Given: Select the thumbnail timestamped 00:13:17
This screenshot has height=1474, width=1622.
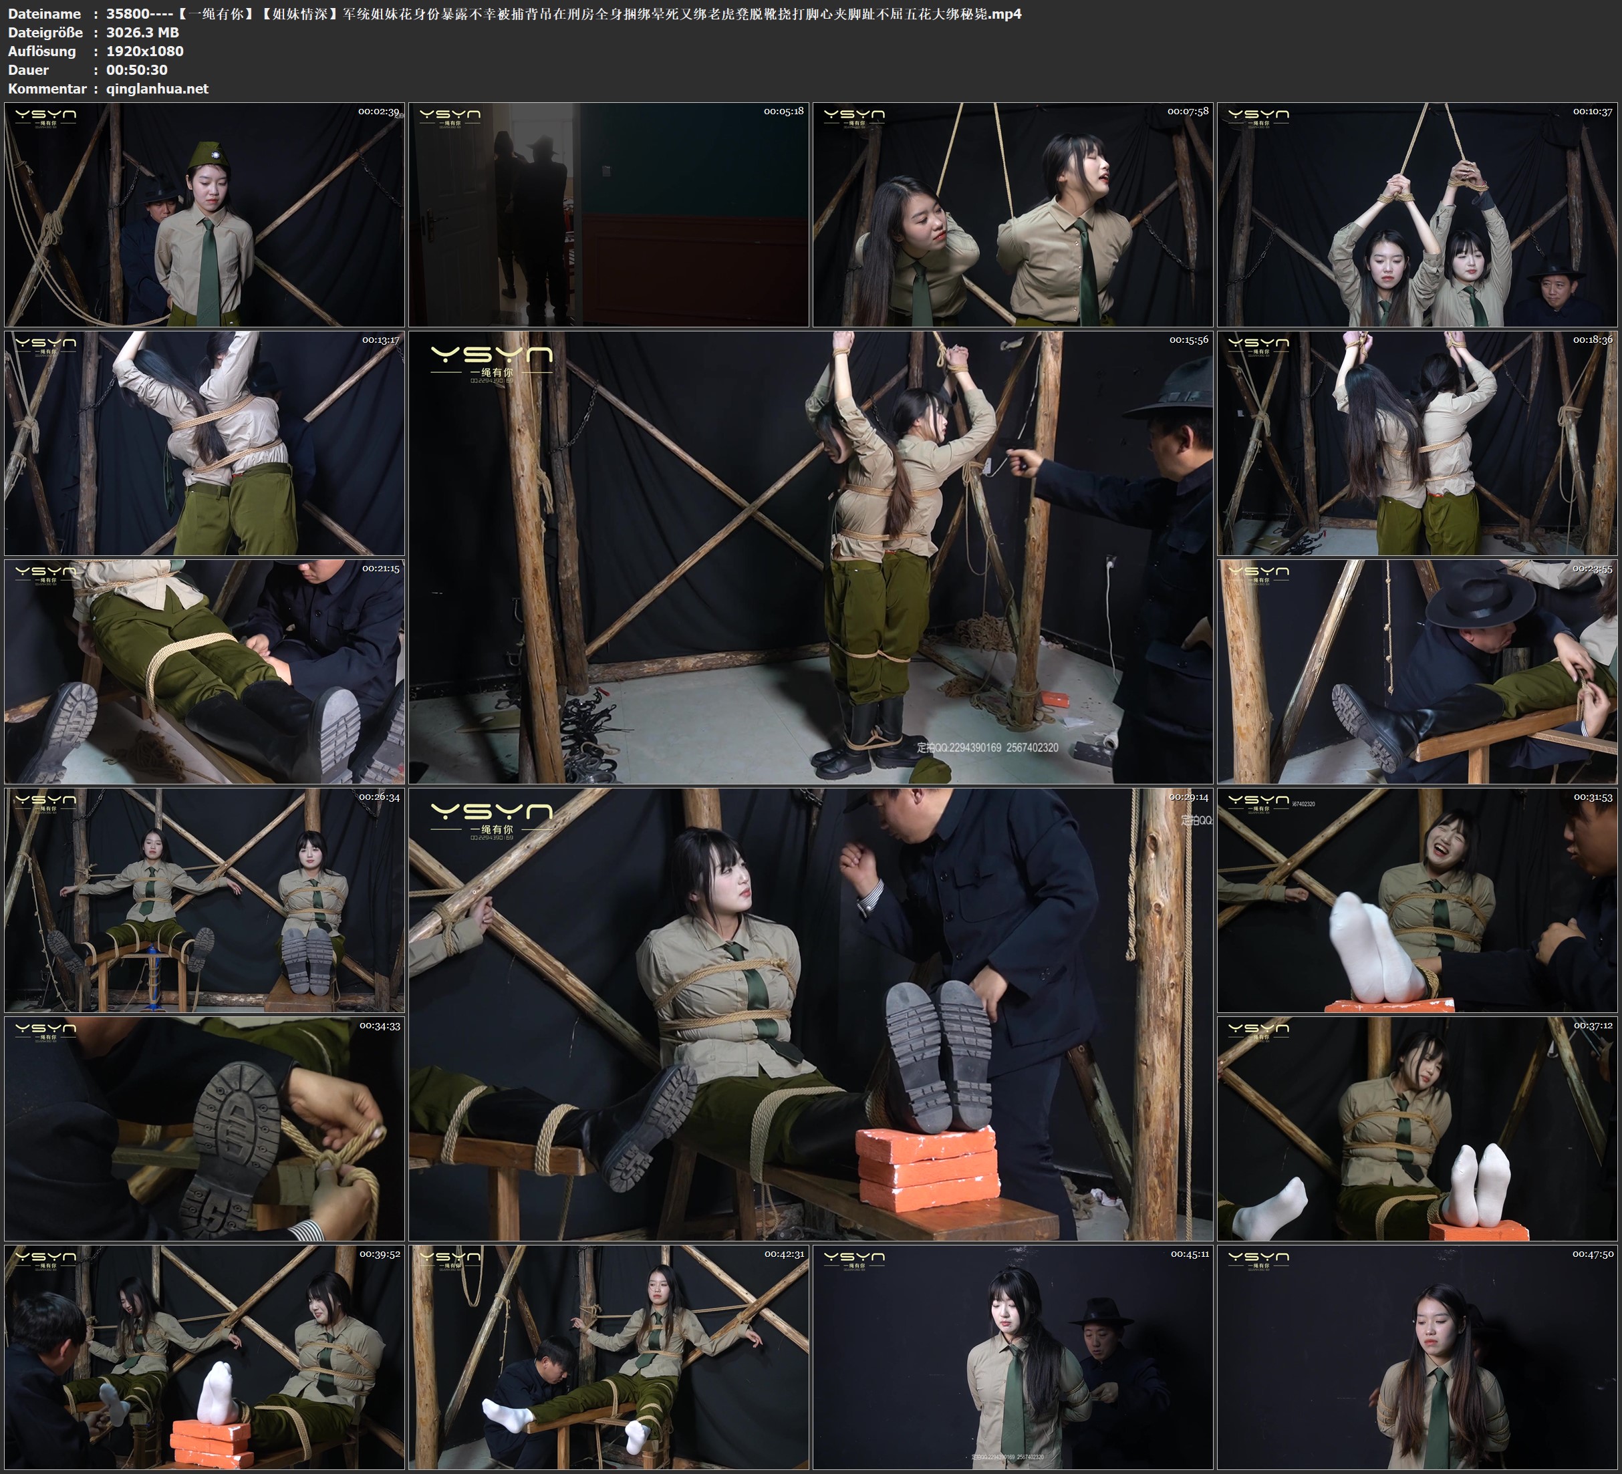Looking at the screenshot, I should [x=205, y=443].
